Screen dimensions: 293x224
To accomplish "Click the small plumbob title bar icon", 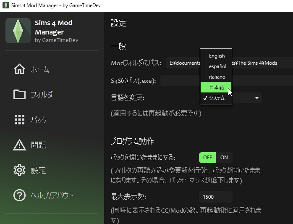I will [x=6, y=5].
